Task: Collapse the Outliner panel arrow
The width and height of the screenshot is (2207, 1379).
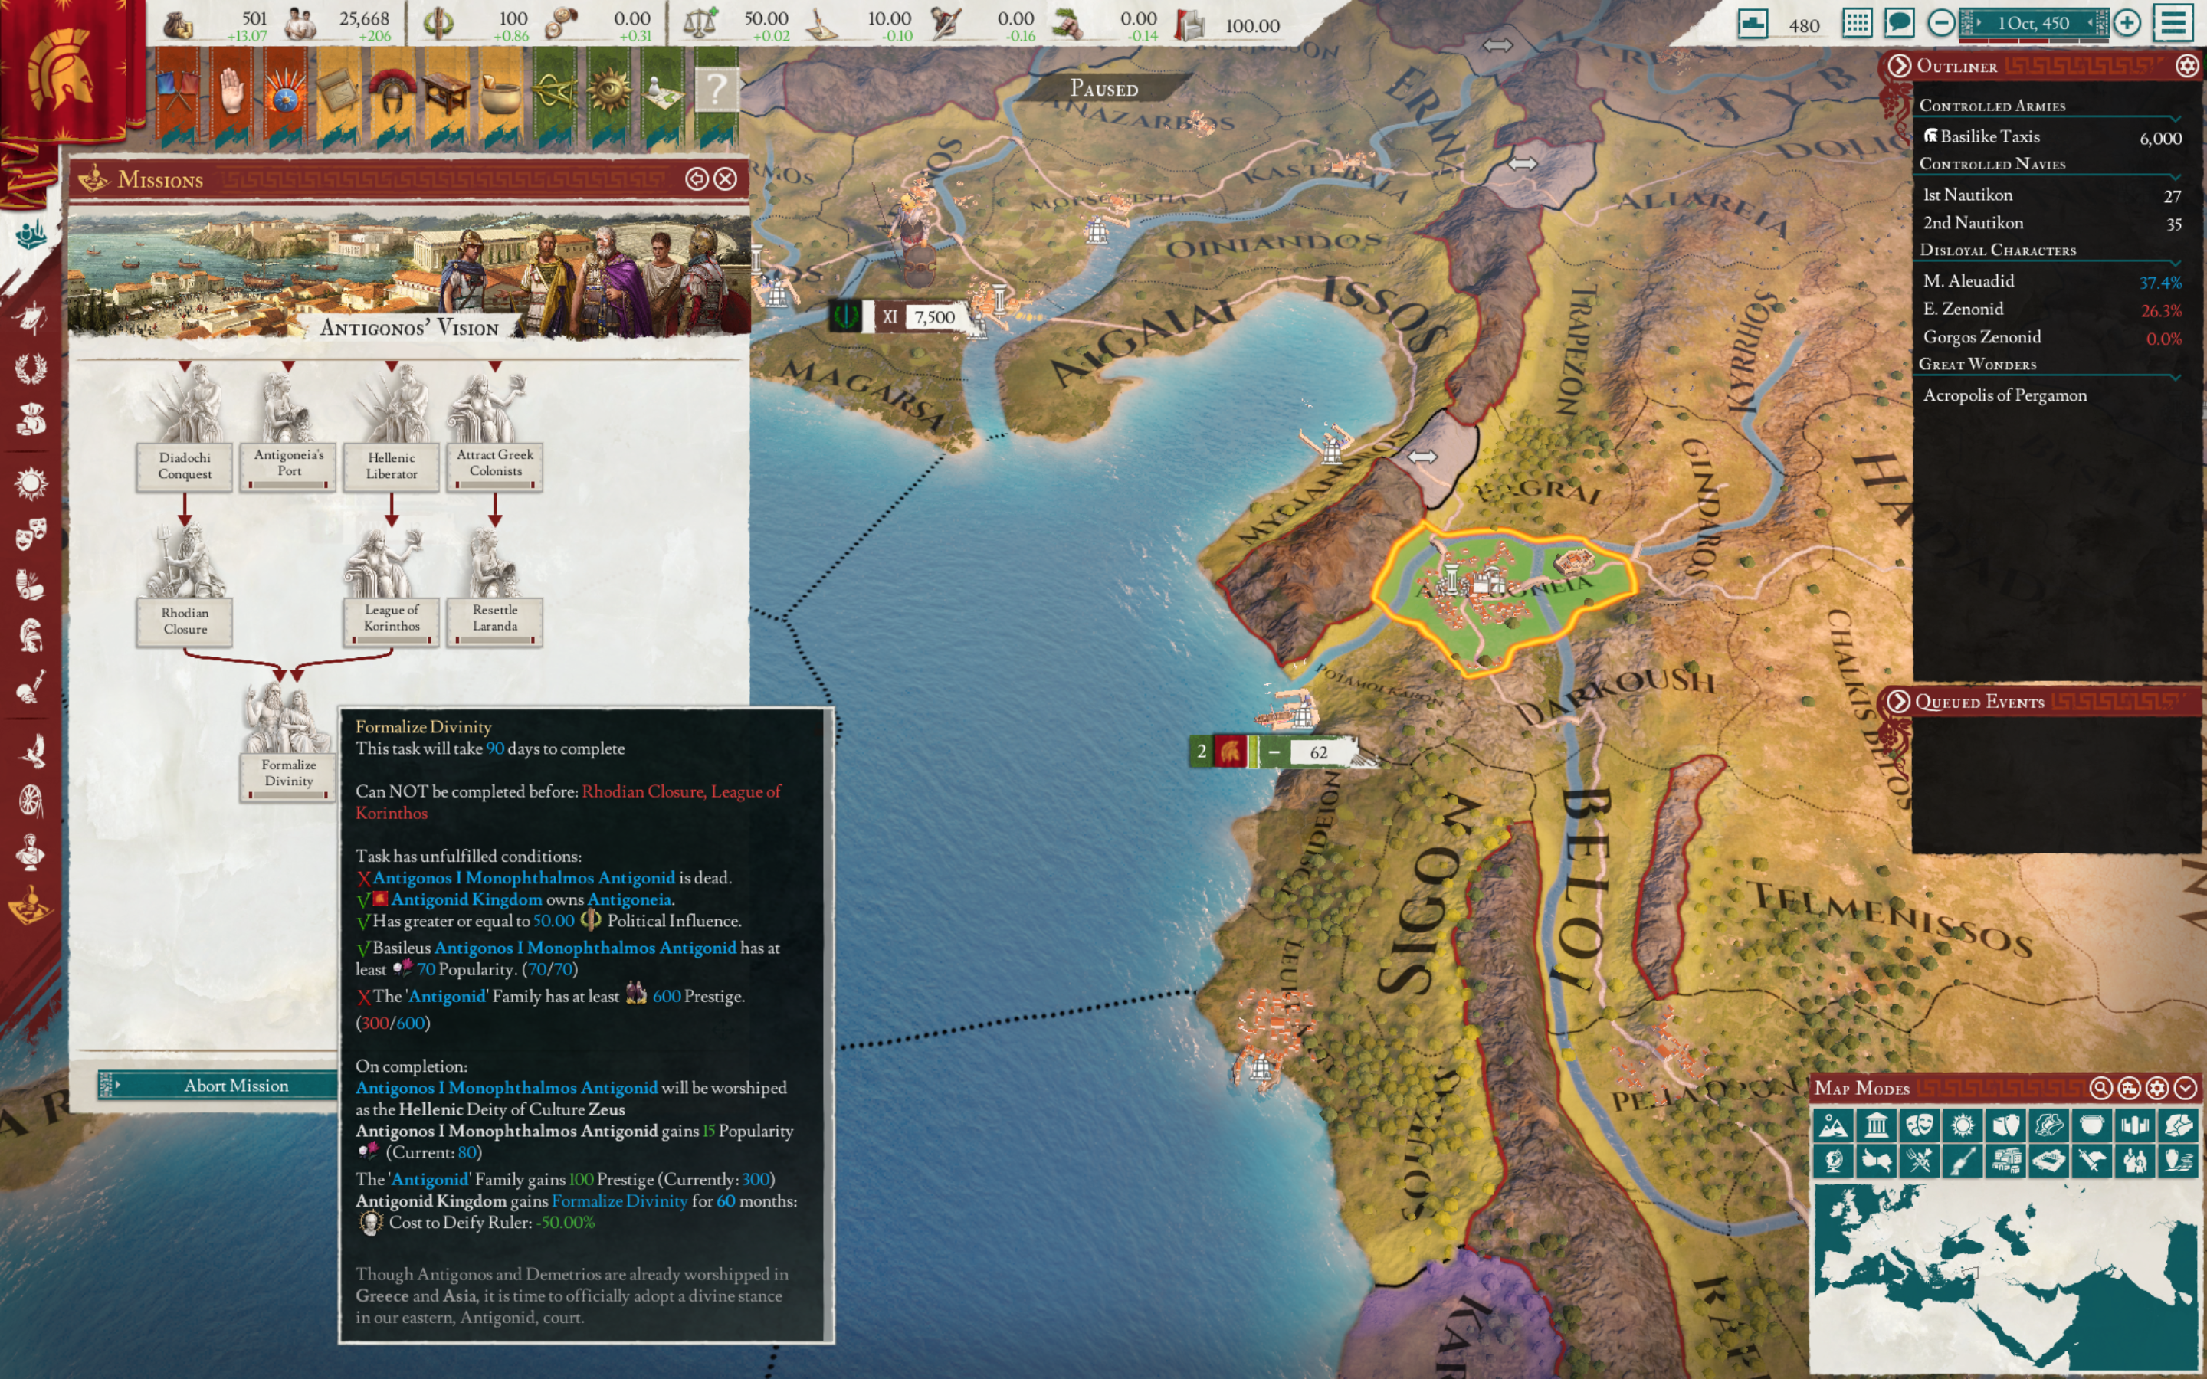Action: coord(1899,66)
